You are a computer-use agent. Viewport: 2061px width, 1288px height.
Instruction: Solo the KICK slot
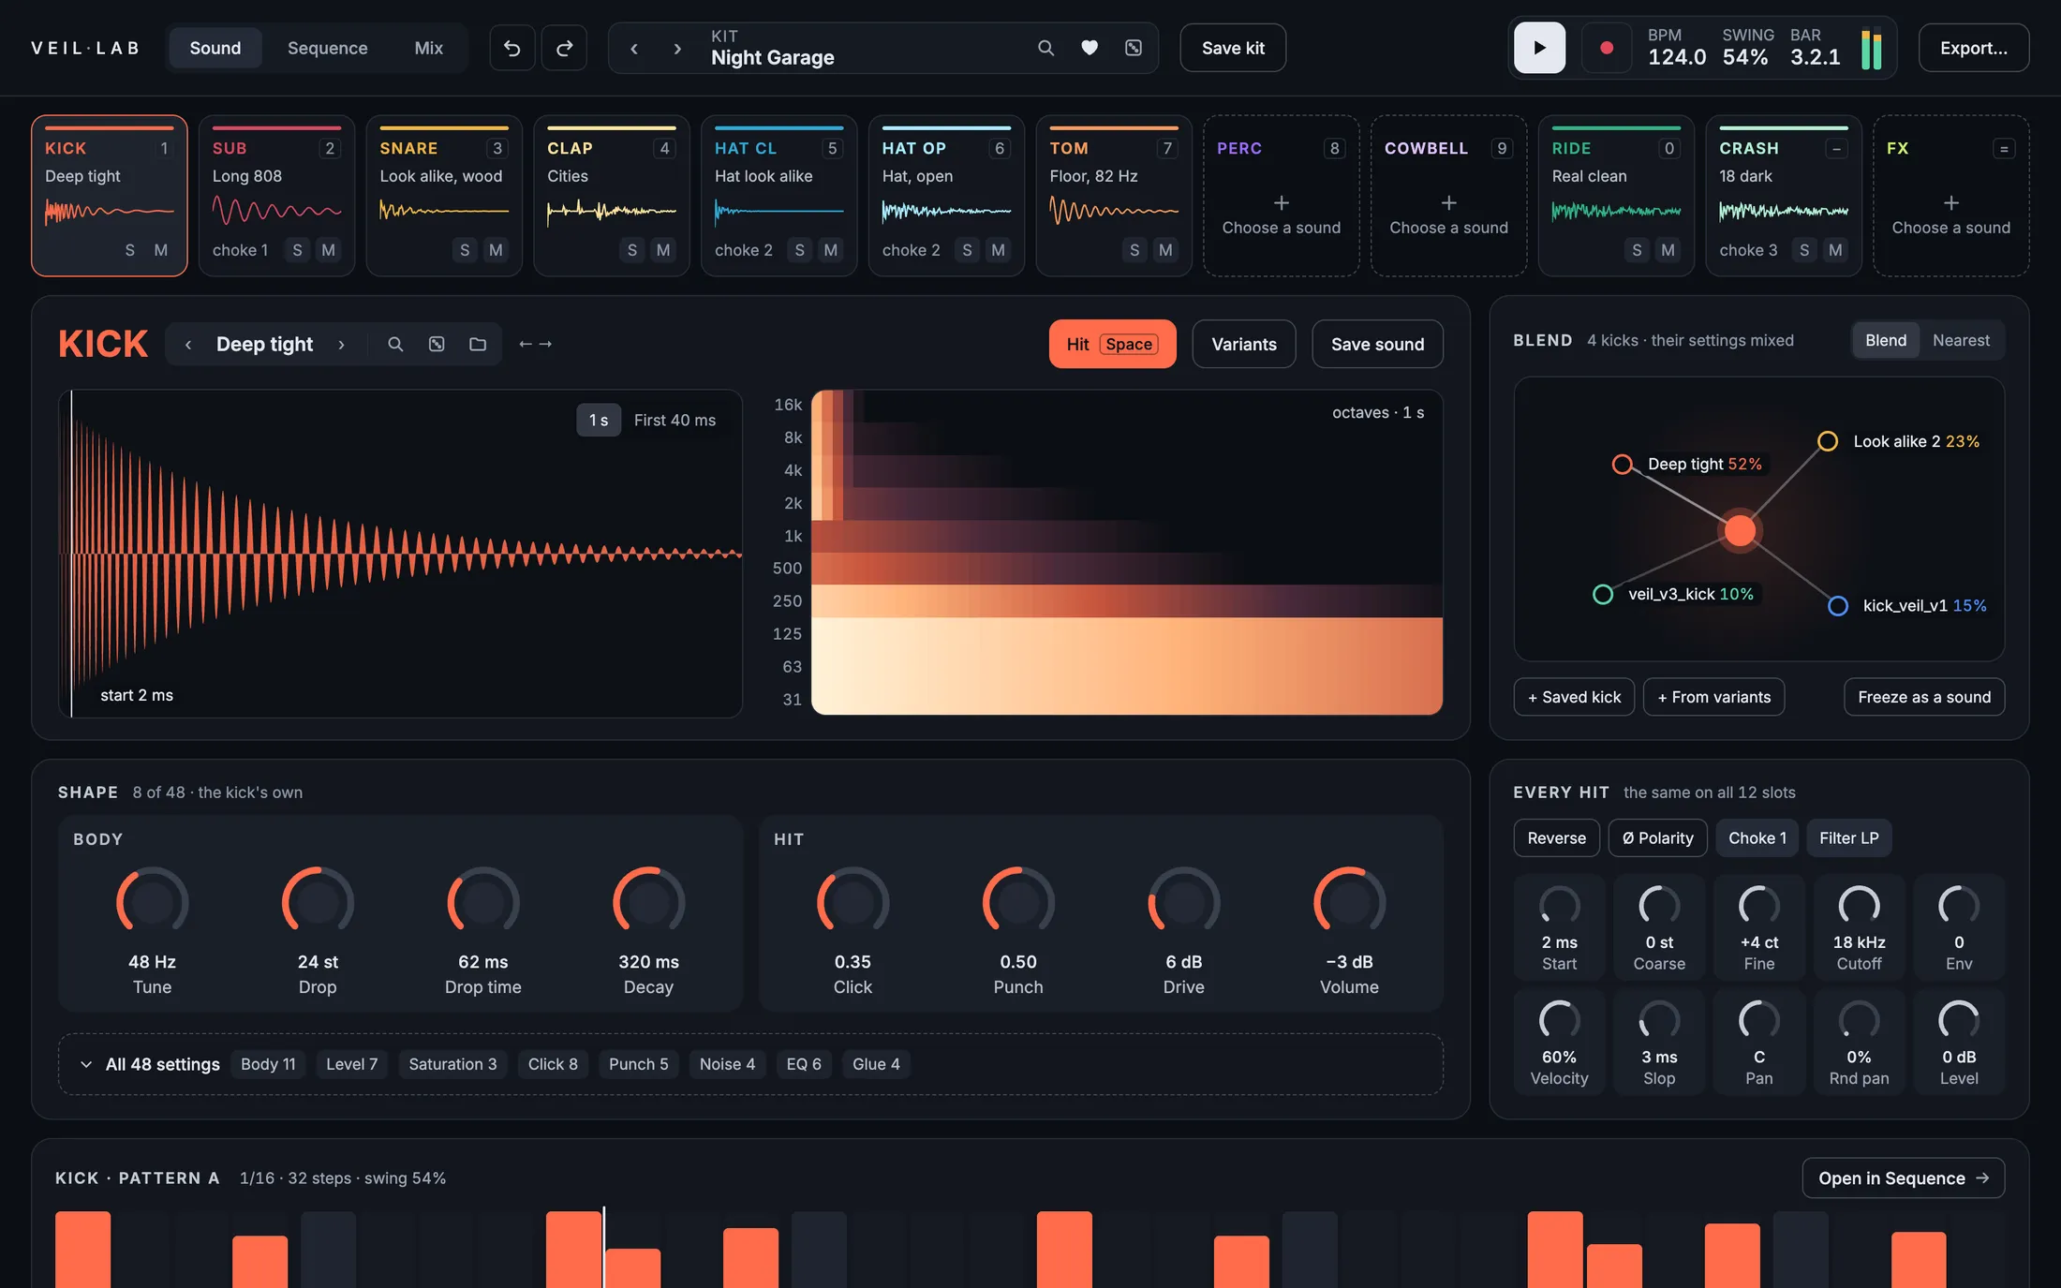[x=129, y=250]
